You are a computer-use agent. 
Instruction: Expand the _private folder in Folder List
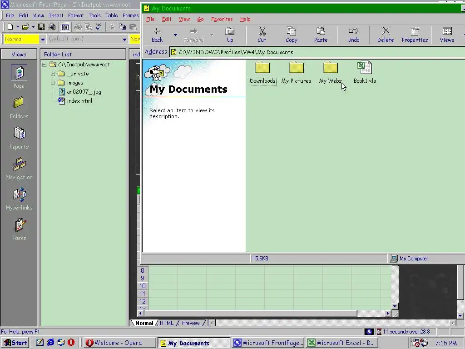(x=53, y=74)
